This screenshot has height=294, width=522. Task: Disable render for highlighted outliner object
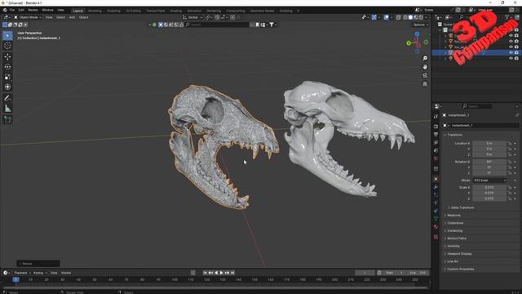click(x=516, y=52)
